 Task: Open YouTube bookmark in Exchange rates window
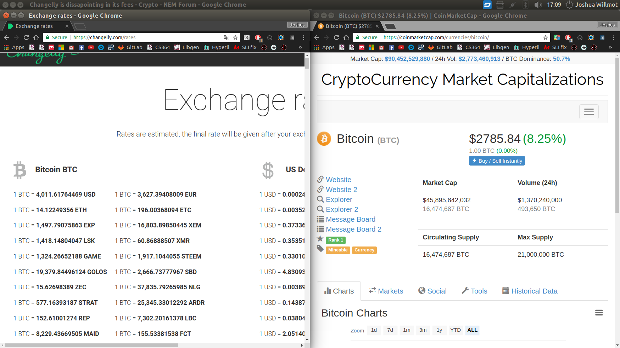91,47
